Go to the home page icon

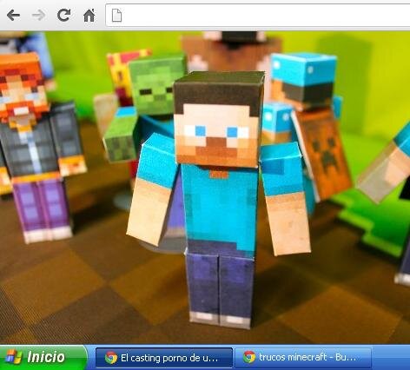(89, 16)
